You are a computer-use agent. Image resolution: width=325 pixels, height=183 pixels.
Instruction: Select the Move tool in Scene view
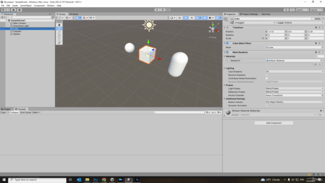[x=59, y=28]
